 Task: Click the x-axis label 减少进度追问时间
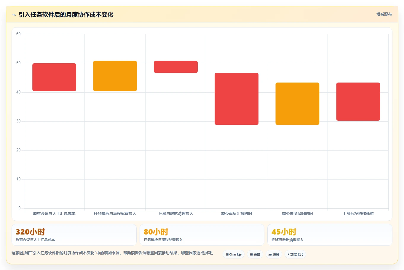(297, 214)
